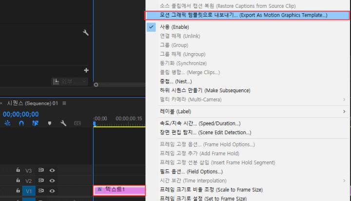Image resolution: width=351 pixels, height=201 pixels.
Task: Click 그룹 해제 (Ungroup) entry
Action: 183,54
